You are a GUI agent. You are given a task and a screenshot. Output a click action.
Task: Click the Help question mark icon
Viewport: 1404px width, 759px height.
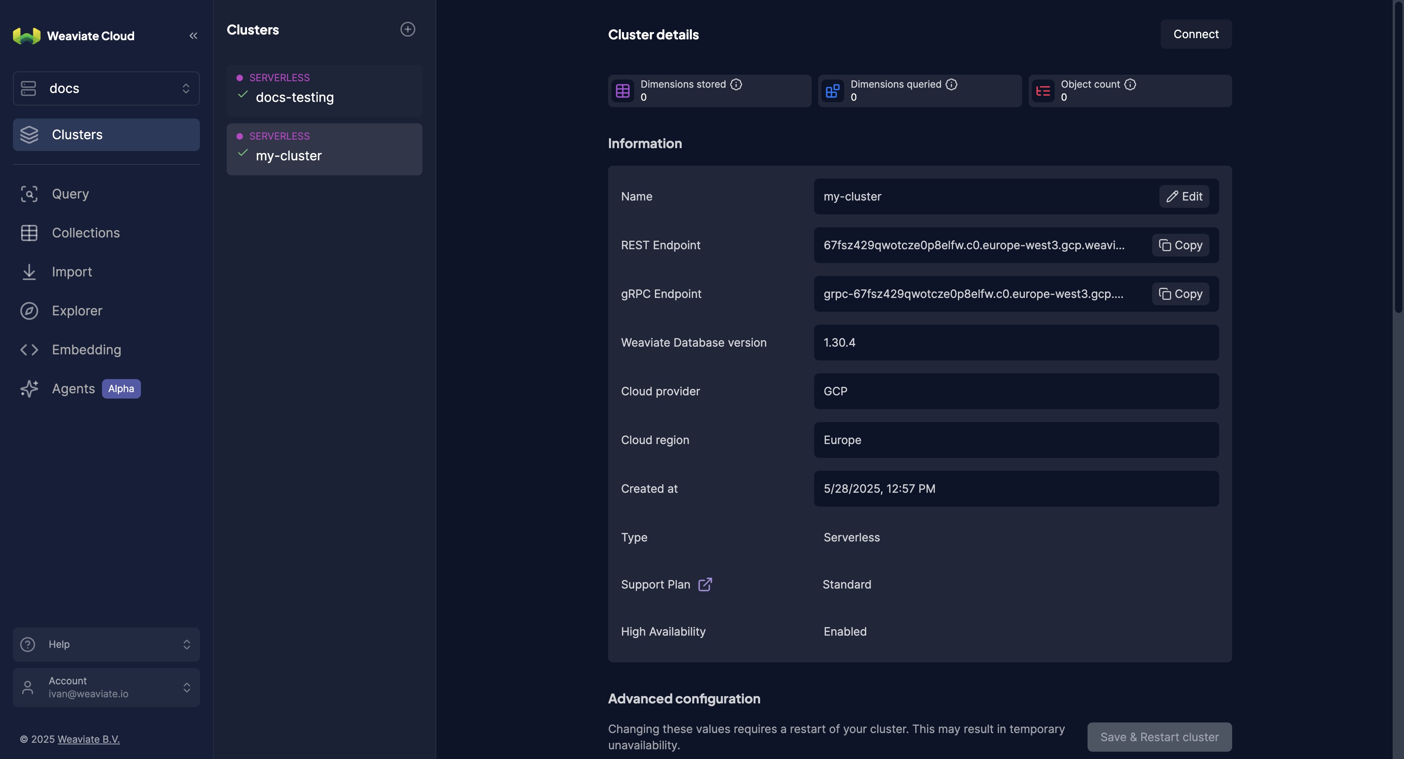coord(28,645)
